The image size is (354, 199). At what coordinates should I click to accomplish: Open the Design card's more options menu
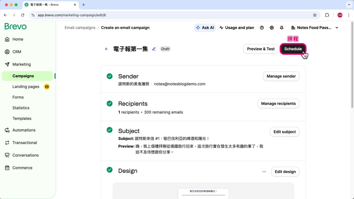264,171
